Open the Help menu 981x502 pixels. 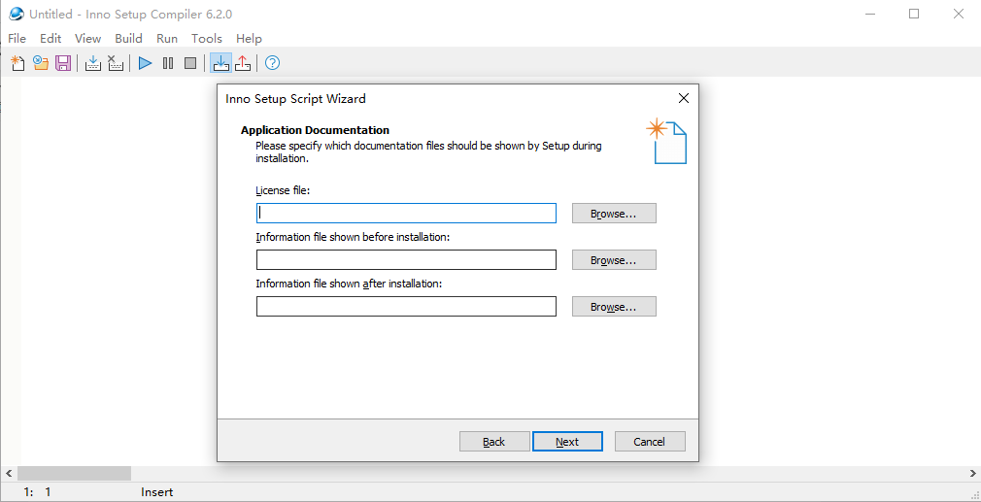click(249, 38)
